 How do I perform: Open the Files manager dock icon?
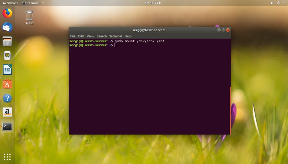(7, 41)
